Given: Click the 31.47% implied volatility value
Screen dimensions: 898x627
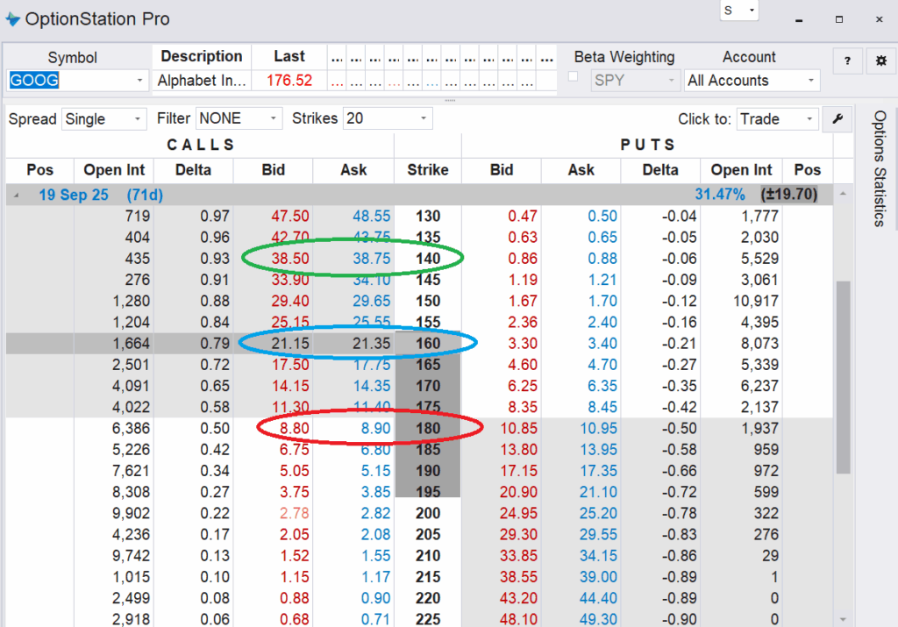Looking at the screenshot, I should point(720,195).
